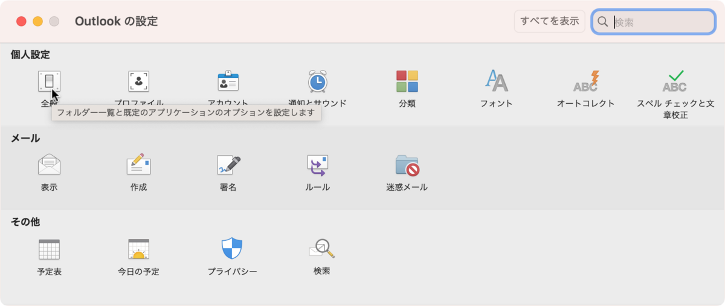The width and height of the screenshot is (725, 306).
Task: Open 通知とサウンド alarm clock icon
Action: click(318, 81)
